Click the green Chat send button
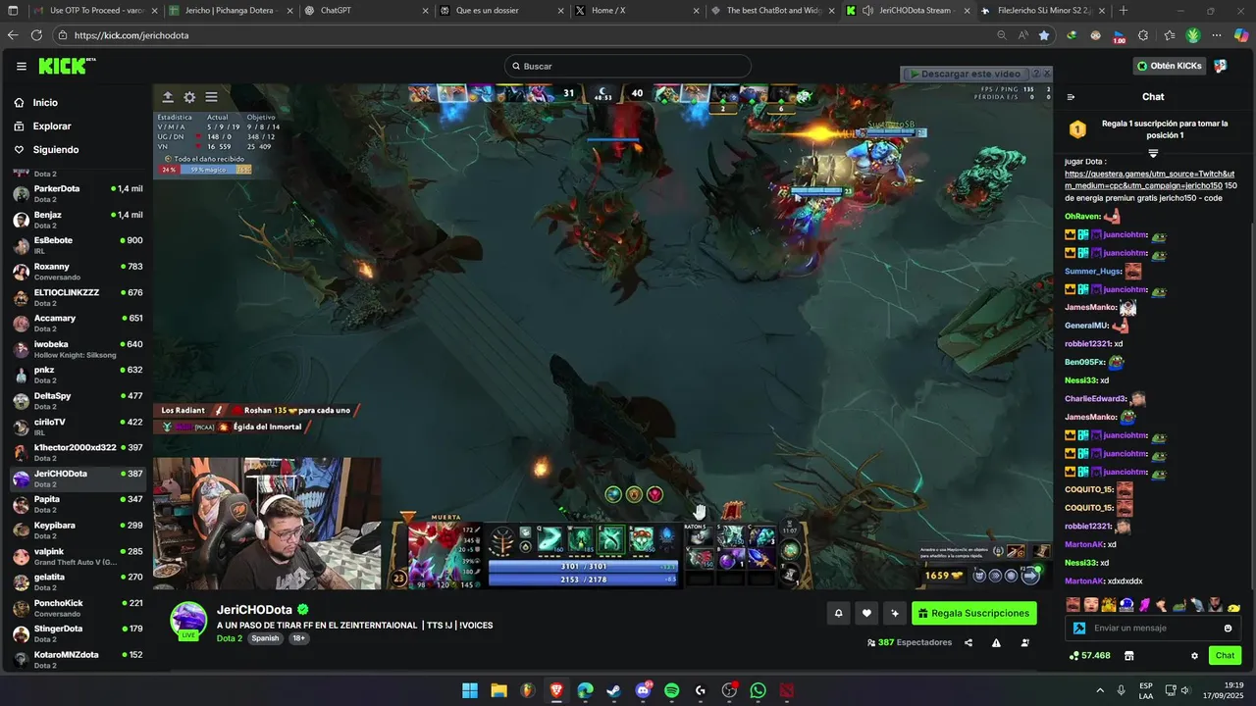 [1225, 656]
